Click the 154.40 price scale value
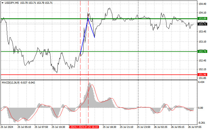 (202, 4)
